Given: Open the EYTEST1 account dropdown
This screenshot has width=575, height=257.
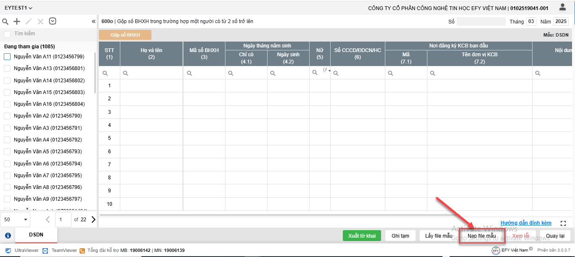Looking at the screenshot, I should [x=19, y=8].
